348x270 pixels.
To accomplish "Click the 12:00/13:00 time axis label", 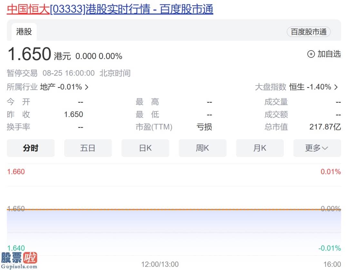I will tap(160, 264).
